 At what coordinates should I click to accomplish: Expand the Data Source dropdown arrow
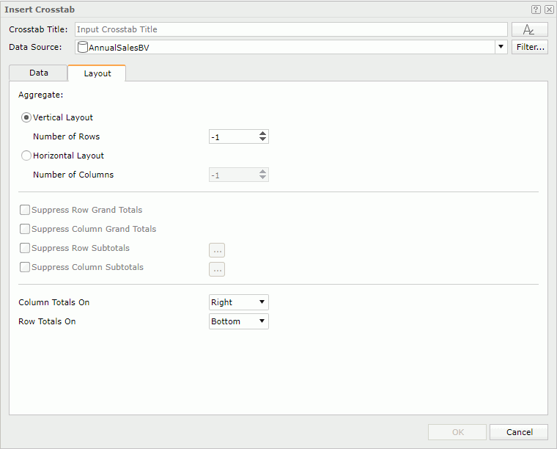[501, 47]
